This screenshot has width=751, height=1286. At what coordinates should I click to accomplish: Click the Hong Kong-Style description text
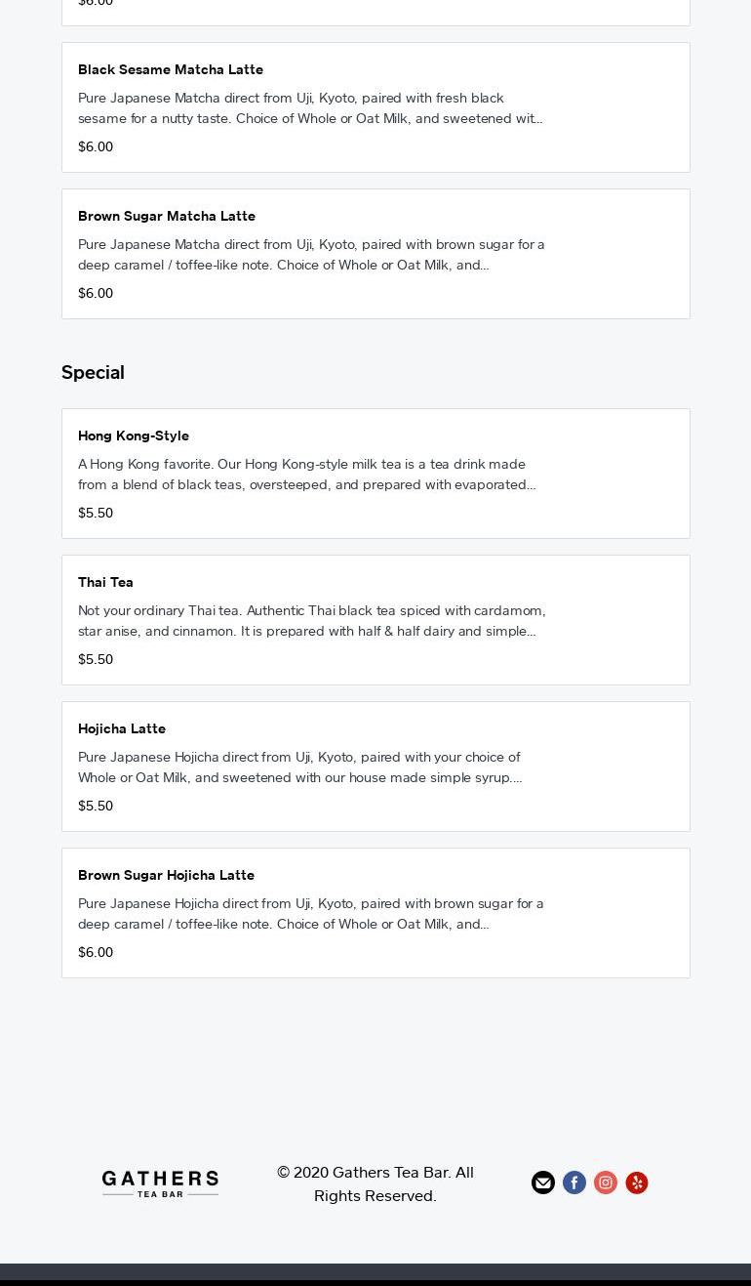tap(306, 475)
